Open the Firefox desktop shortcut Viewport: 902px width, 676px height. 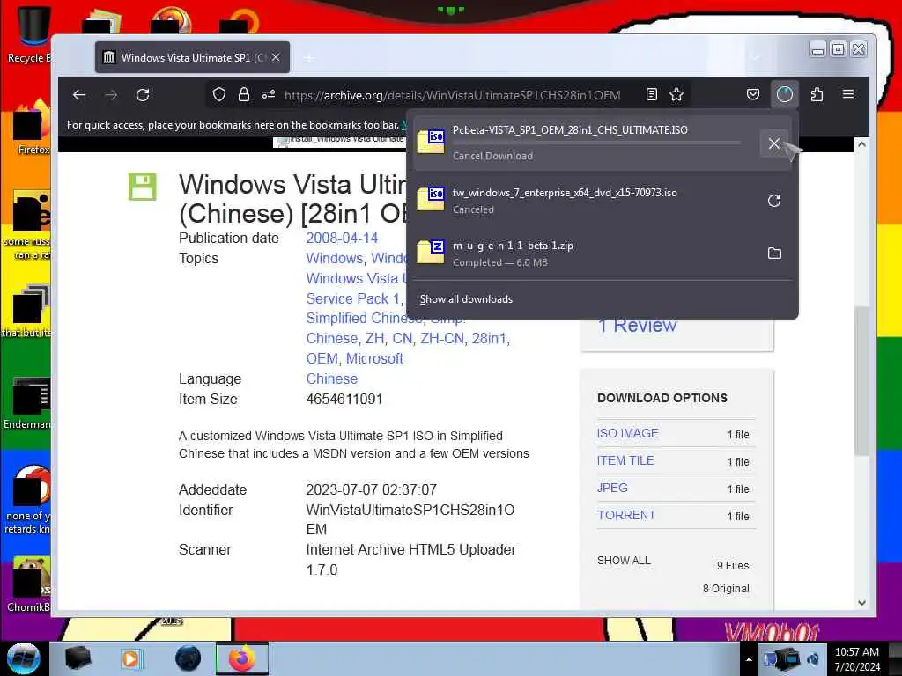click(33, 128)
